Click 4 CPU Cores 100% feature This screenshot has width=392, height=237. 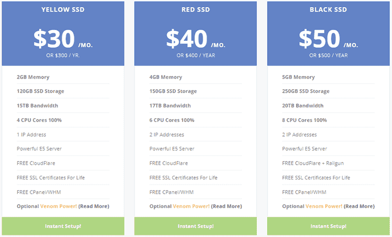coord(39,120)
